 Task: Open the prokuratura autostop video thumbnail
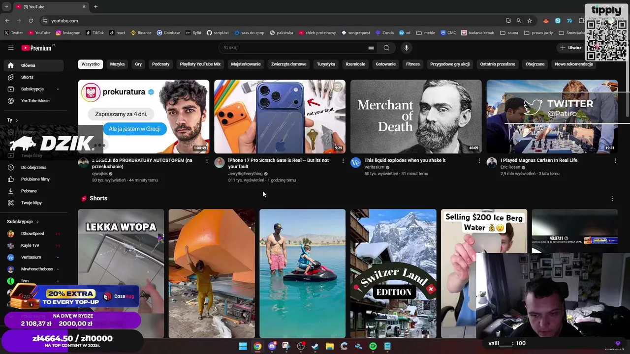(143, 117)
